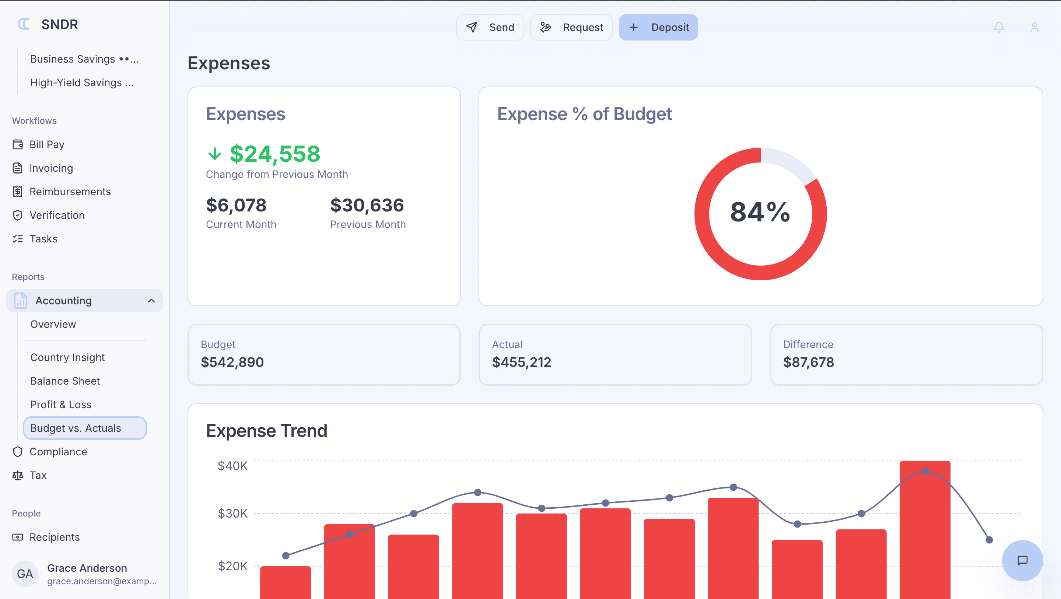Screen dimensions: 1061x599
Task: Click the 84% donut chart
Action: tap(760, 214)
